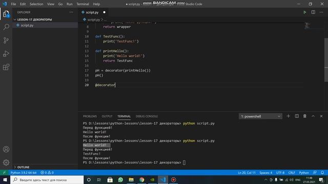Open the Source Control view
Screen dimensions: 328x184
(6, 40)
